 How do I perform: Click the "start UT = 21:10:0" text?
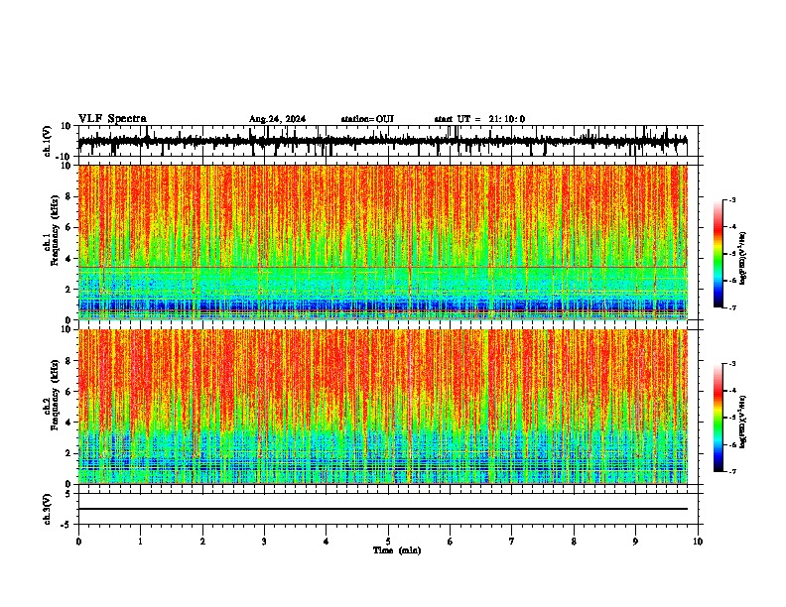pyautogui.click(x=479, y=119)
